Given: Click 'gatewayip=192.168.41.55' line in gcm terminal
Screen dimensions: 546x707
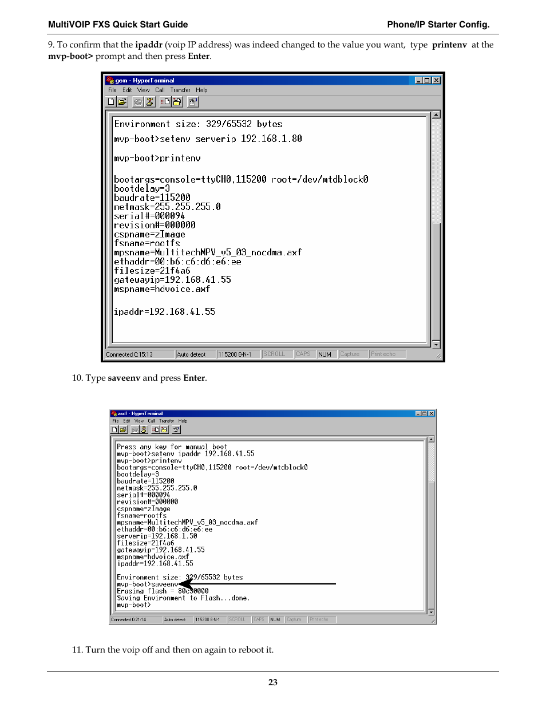Looking at the screenshot, I should 173,280.
